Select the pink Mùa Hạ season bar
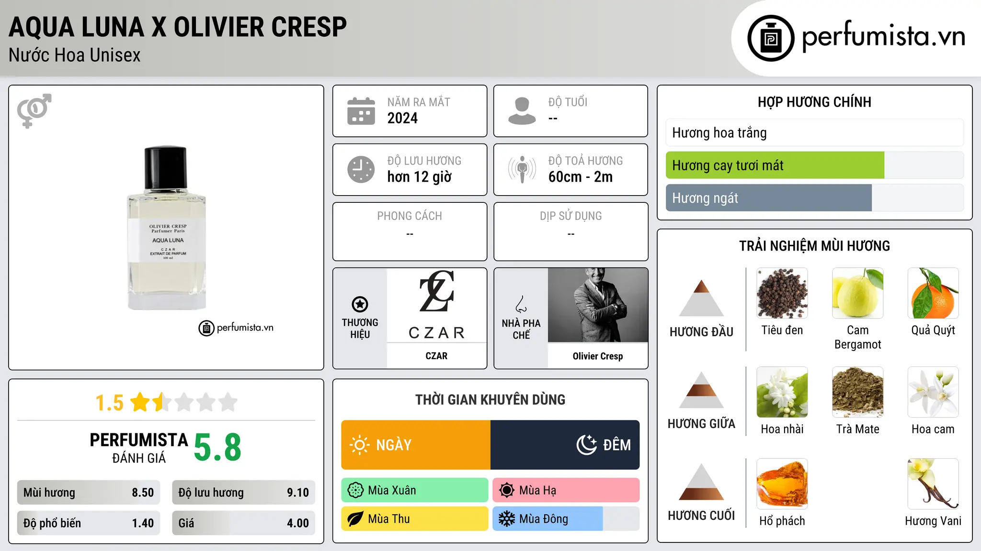Screen dimensions: 981x551 tap(566, 490)
